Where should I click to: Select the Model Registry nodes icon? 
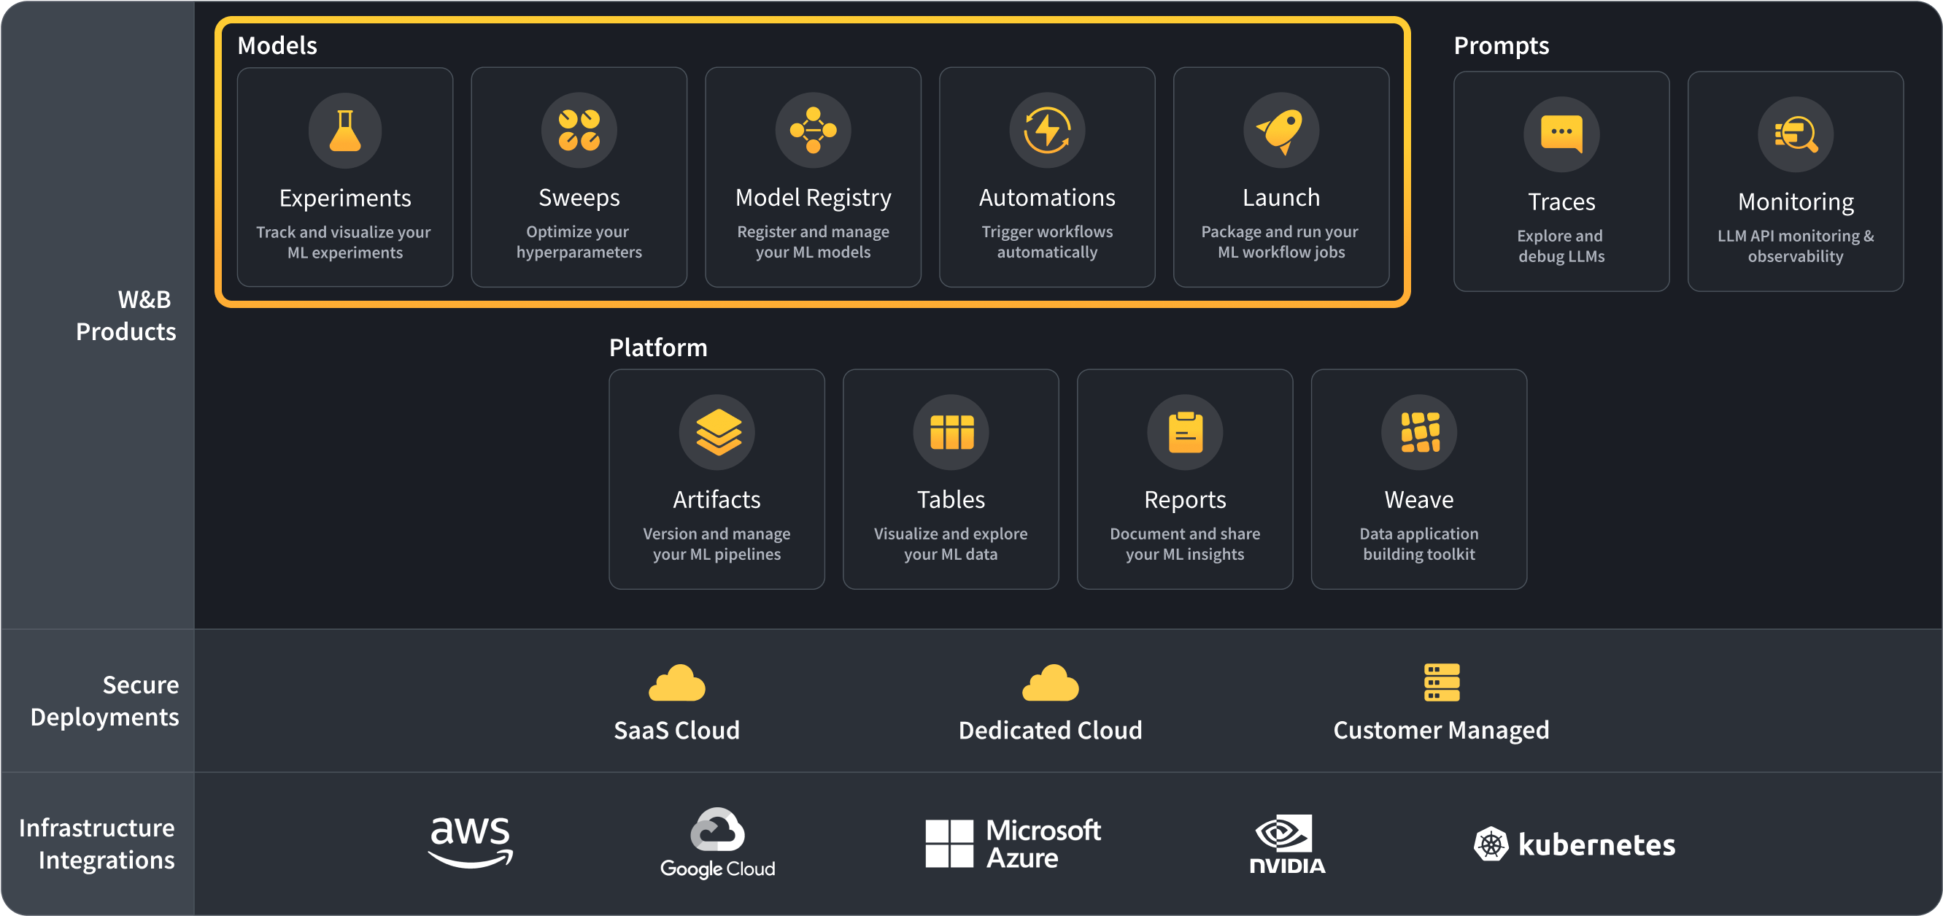812,131
